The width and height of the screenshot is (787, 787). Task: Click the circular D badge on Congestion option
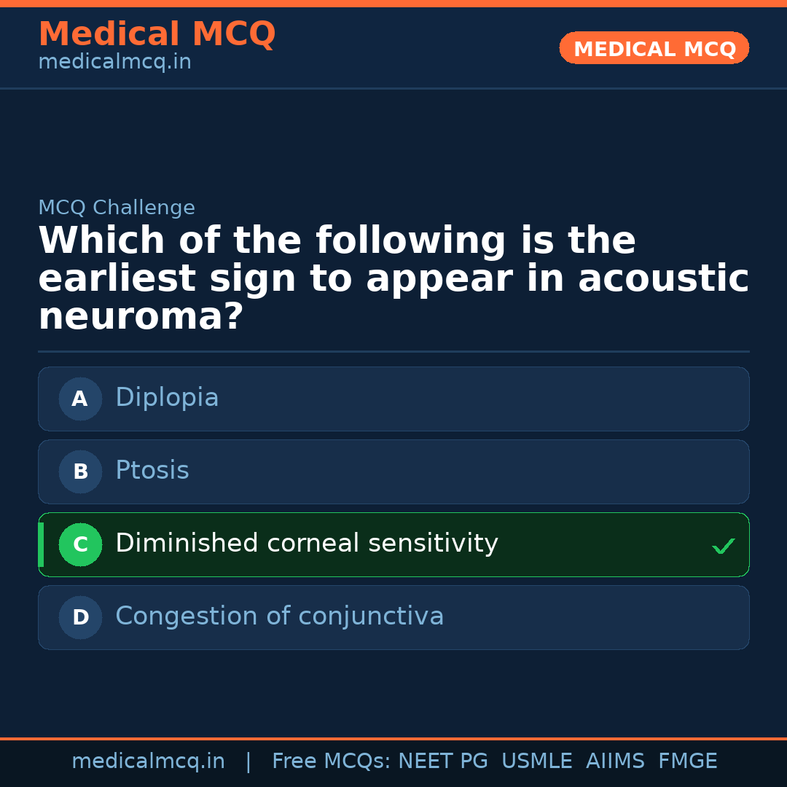(80, 617)
